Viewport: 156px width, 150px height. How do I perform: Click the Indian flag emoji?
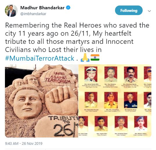[x=95, y=57]
